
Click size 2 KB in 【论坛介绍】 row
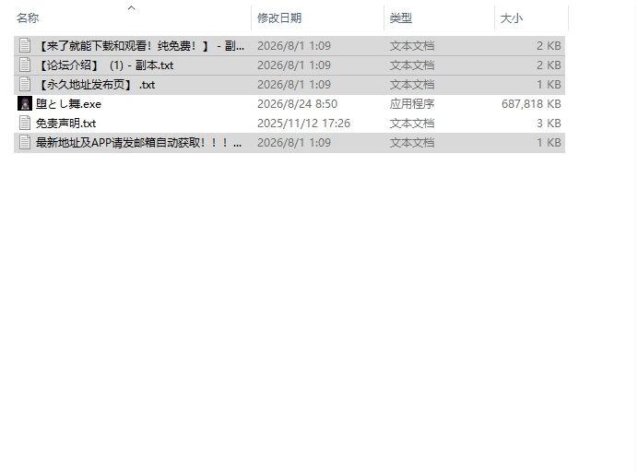pyautogui.click(x=549, y=65)
